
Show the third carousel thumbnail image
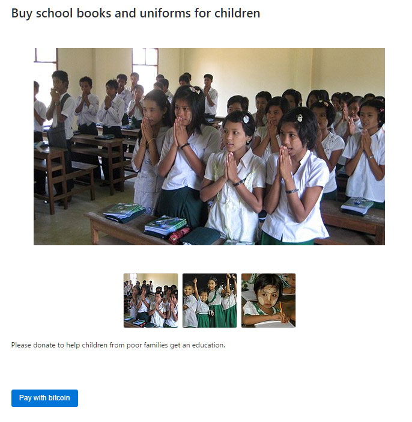tap(268, 301)
